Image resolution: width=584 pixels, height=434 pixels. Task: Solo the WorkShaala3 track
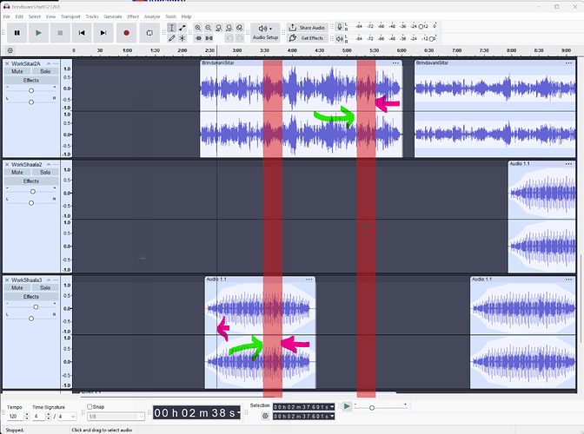[x=45, y=288]
